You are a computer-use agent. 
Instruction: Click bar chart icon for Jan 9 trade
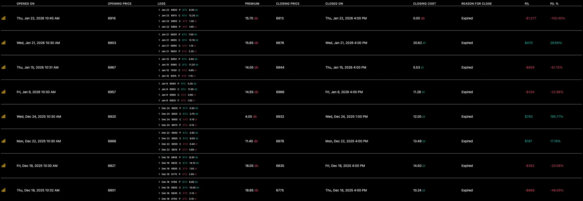point(3,92)
